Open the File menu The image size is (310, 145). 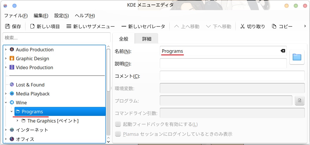[16, 16]
